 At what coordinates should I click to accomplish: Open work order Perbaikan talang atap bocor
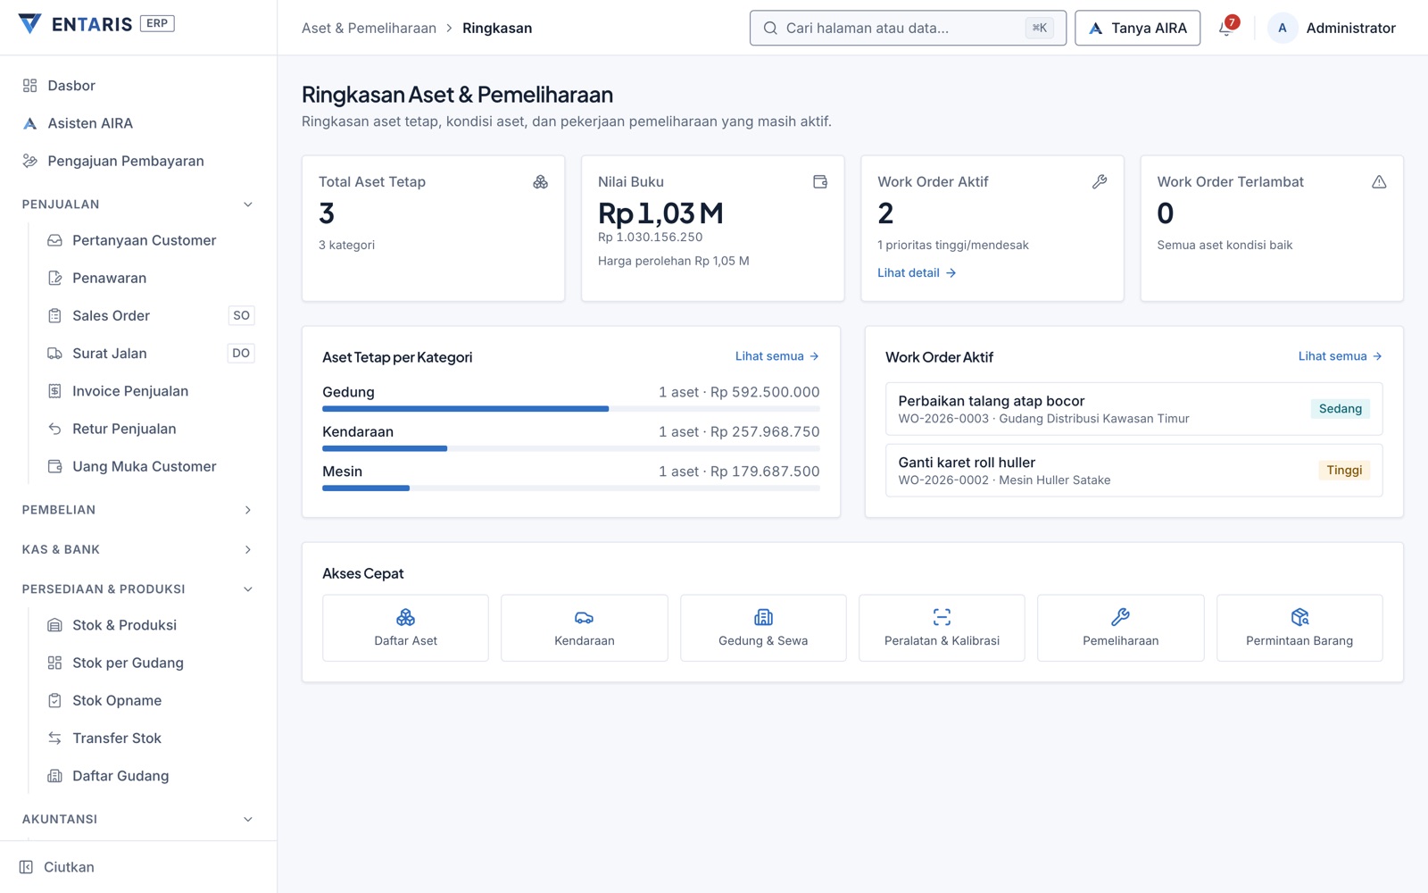[x=1134, y=409]
